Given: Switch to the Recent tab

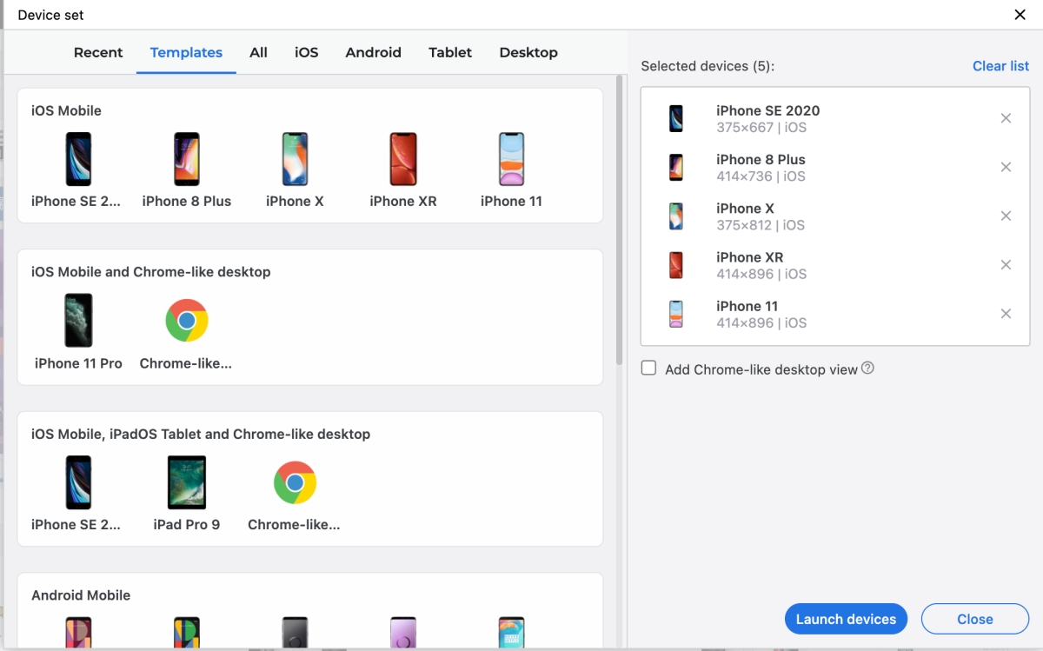Looking at the screenshot, I should [98, 52].
